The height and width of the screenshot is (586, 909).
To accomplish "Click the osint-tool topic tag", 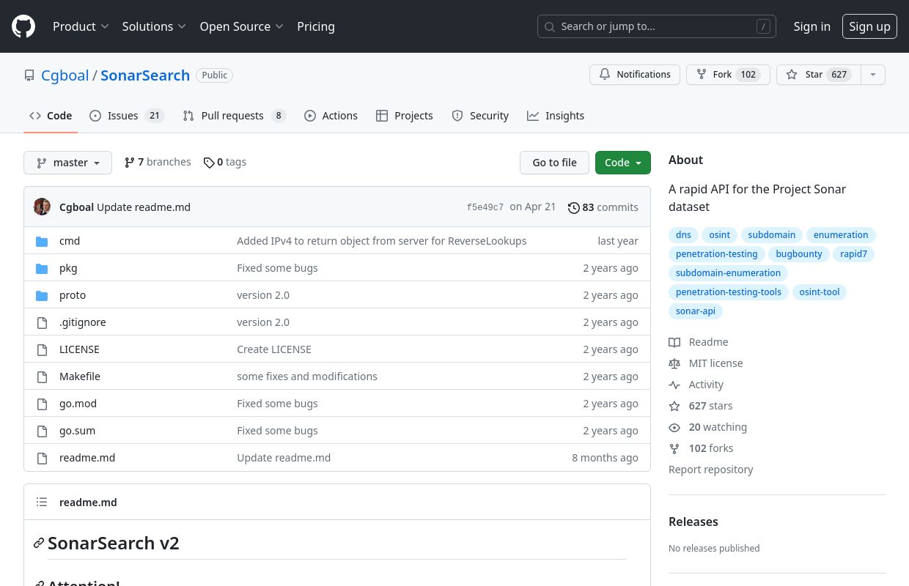I will [x=820, y=292].
